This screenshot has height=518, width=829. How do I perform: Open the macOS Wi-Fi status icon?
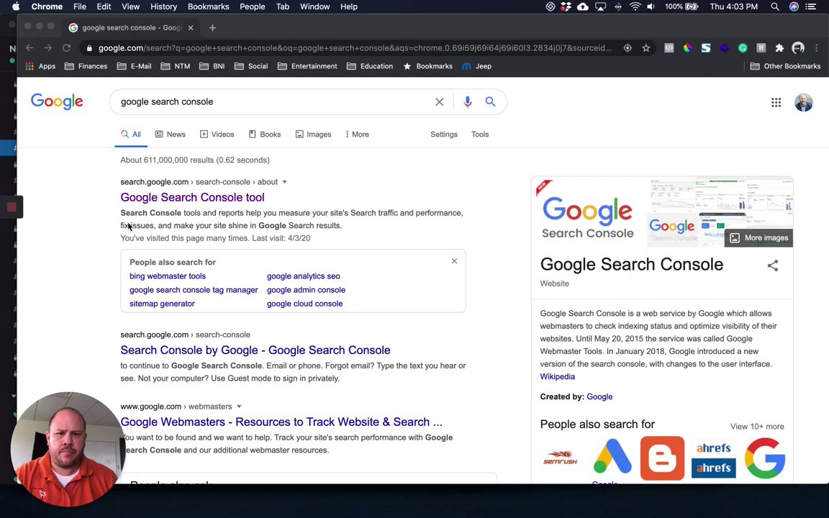tap(635, 7)
